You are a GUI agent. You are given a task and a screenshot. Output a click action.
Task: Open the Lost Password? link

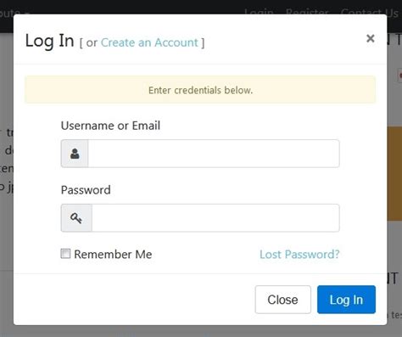click(x=299, y=254)
